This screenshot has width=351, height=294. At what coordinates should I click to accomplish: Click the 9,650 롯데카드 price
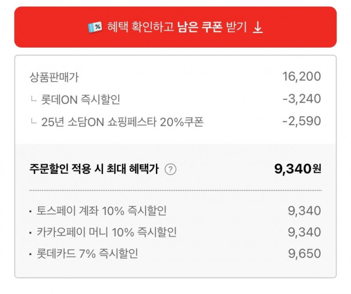pos(304,254)
